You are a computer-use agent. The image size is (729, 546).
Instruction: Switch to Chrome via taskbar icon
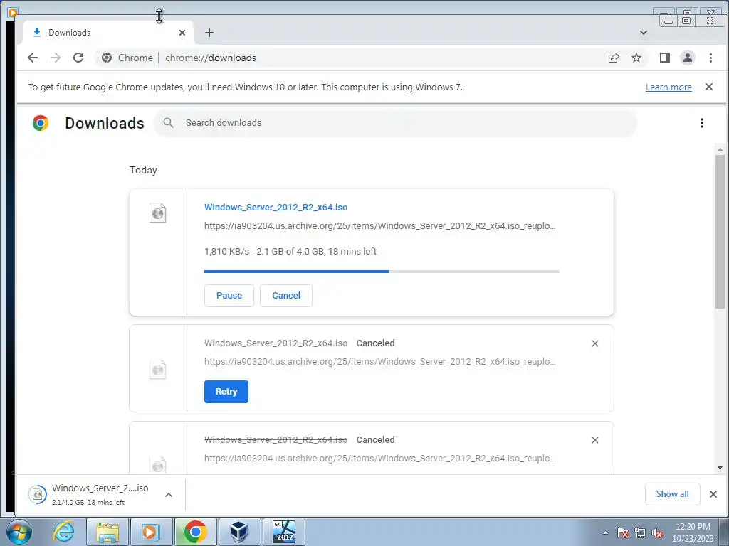[x=196, y=532]
